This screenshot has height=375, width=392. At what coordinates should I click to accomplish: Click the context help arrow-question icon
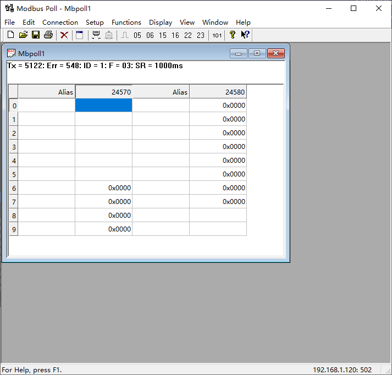click(245, 35)
